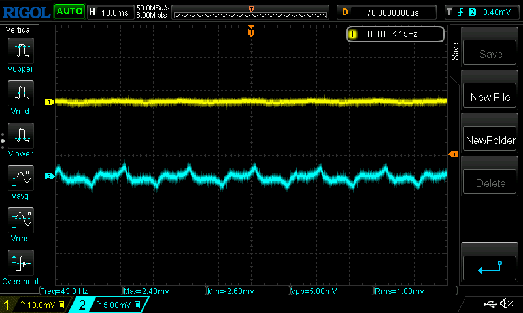Click the USB connection status icon
Viewport: 523px width, 313px height.
point(490,303)
